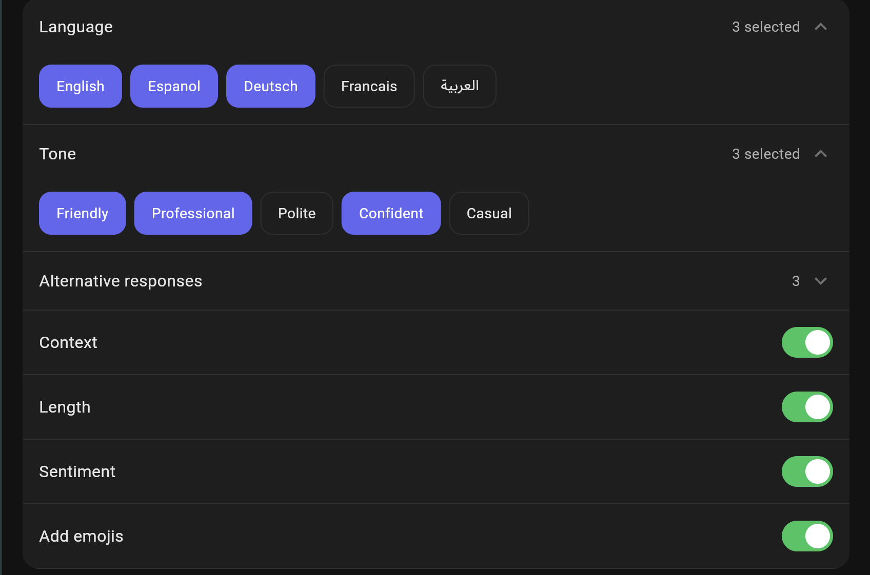The image size is (870, 575).
Task: Deselect the Espanol language chip
Action: 174,86
